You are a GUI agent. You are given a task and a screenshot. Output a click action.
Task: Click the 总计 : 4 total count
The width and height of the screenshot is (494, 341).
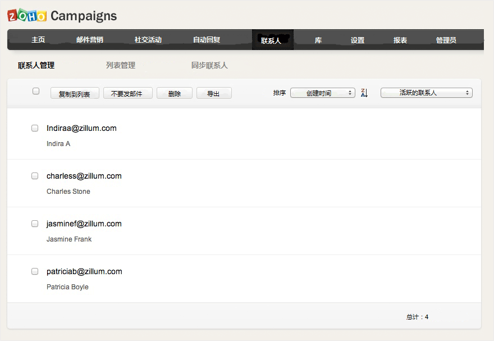click(417, 317)
